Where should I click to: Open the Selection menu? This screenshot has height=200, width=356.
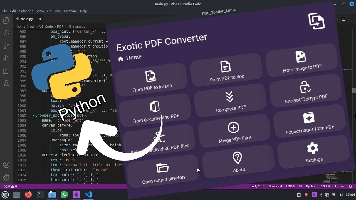pyautogui.click(x=26, y=11)
